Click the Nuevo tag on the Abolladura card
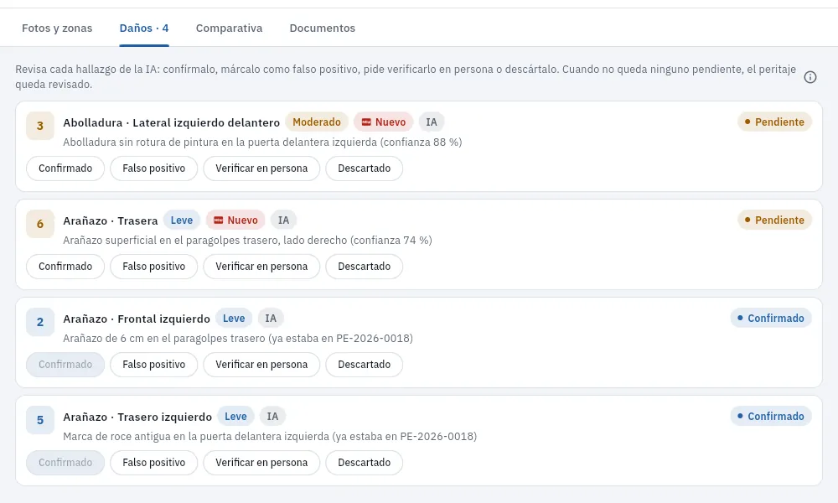Viewport: 838px width, 503px height. (383, 122)
